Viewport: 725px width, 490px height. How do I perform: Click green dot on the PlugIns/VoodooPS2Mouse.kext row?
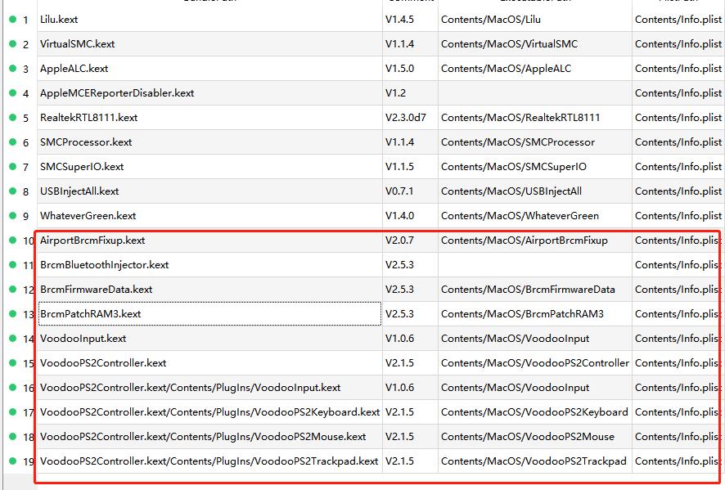(x=12, y=436)
